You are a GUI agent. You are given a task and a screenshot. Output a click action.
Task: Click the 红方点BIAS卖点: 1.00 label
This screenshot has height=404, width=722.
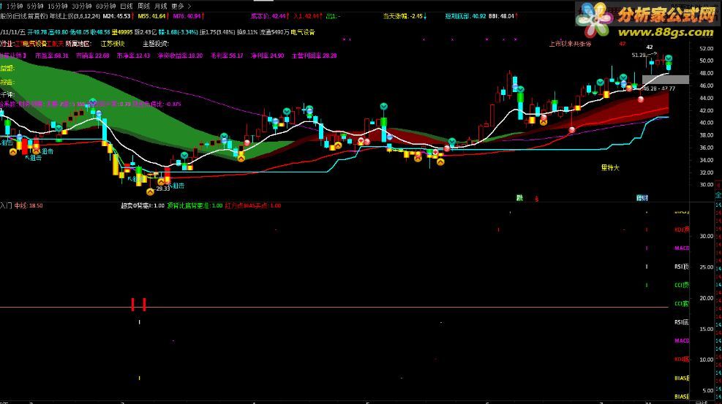253,205
